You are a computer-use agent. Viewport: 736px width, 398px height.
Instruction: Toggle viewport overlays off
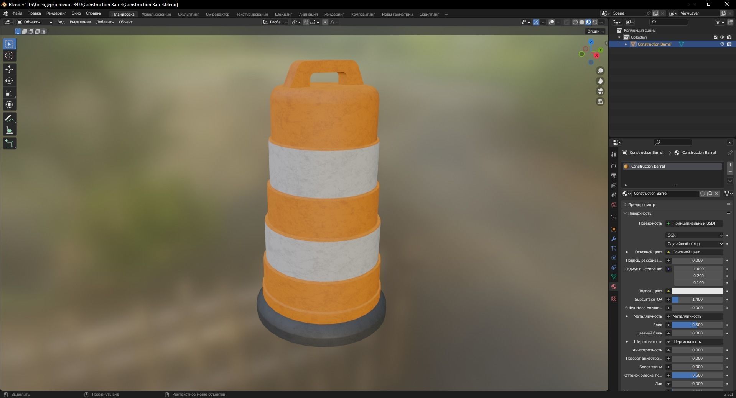coord(552,22)
